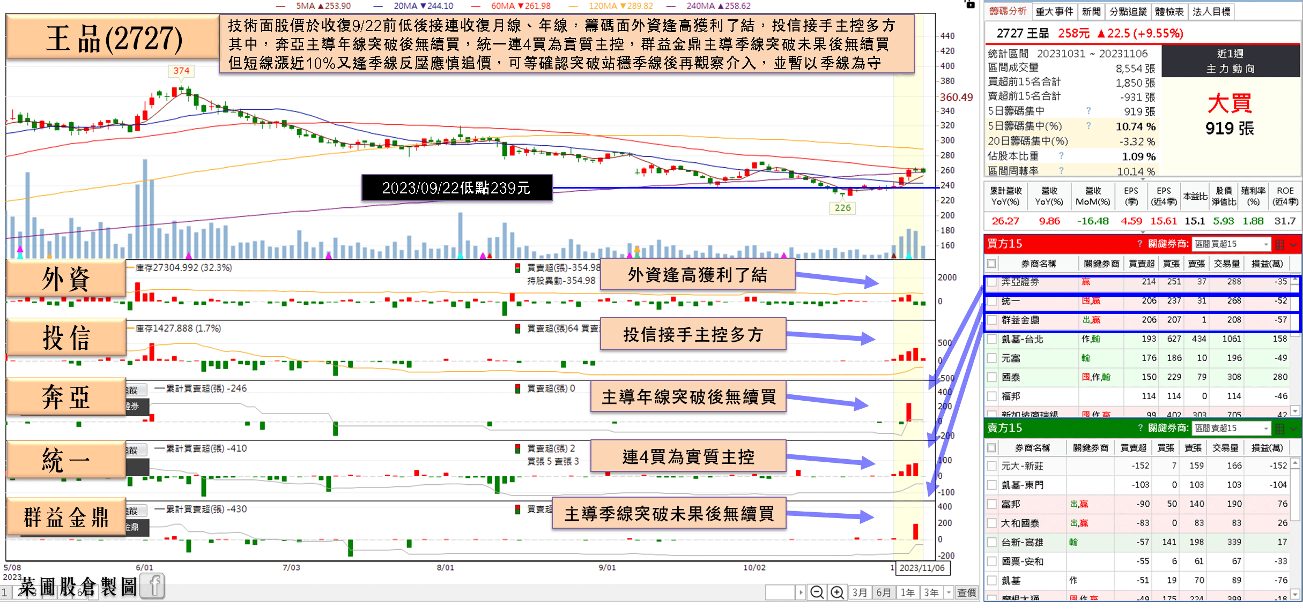Viewport: 1303px width, 615px height.
Task: Click the 查價 button
Action: (966, 592)
